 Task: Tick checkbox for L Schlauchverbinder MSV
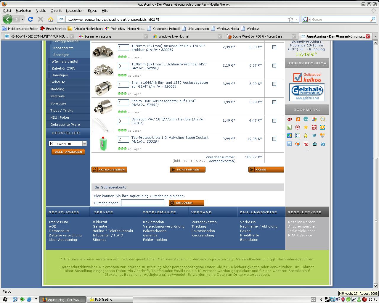274,65
